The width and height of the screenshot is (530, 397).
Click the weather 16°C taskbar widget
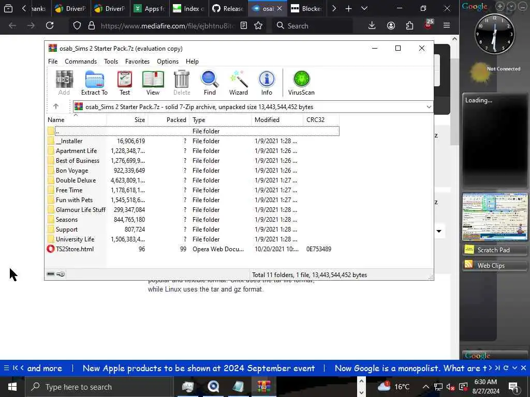click(x=393, y=387)
